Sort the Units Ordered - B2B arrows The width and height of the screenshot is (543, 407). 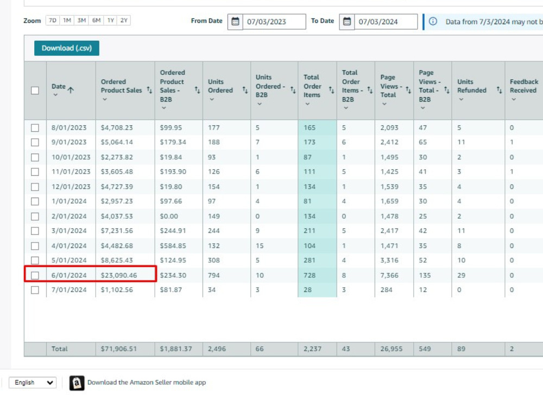(x=293, y=90)
